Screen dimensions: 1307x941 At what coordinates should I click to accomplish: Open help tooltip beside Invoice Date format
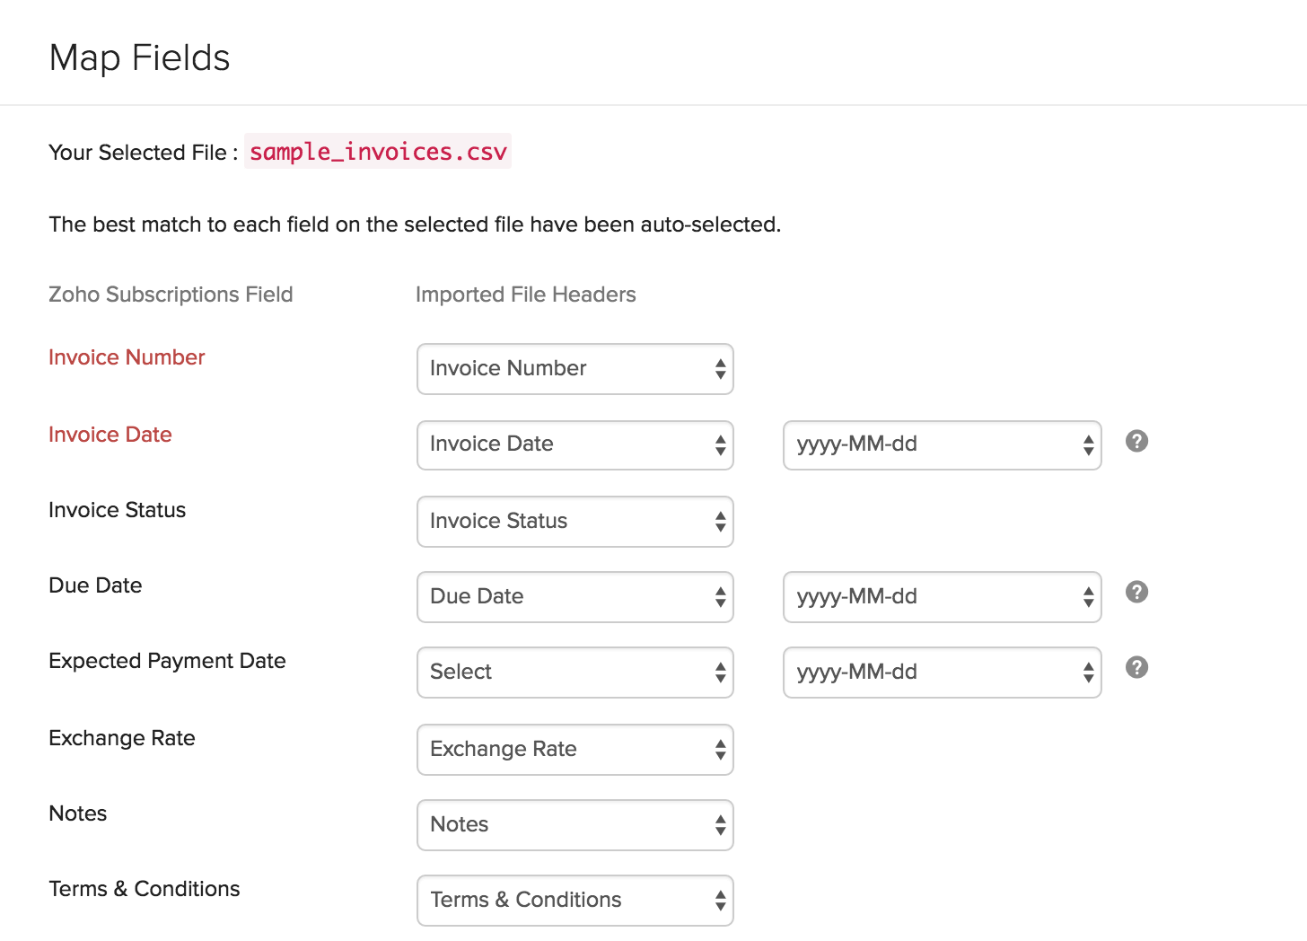1136,441
